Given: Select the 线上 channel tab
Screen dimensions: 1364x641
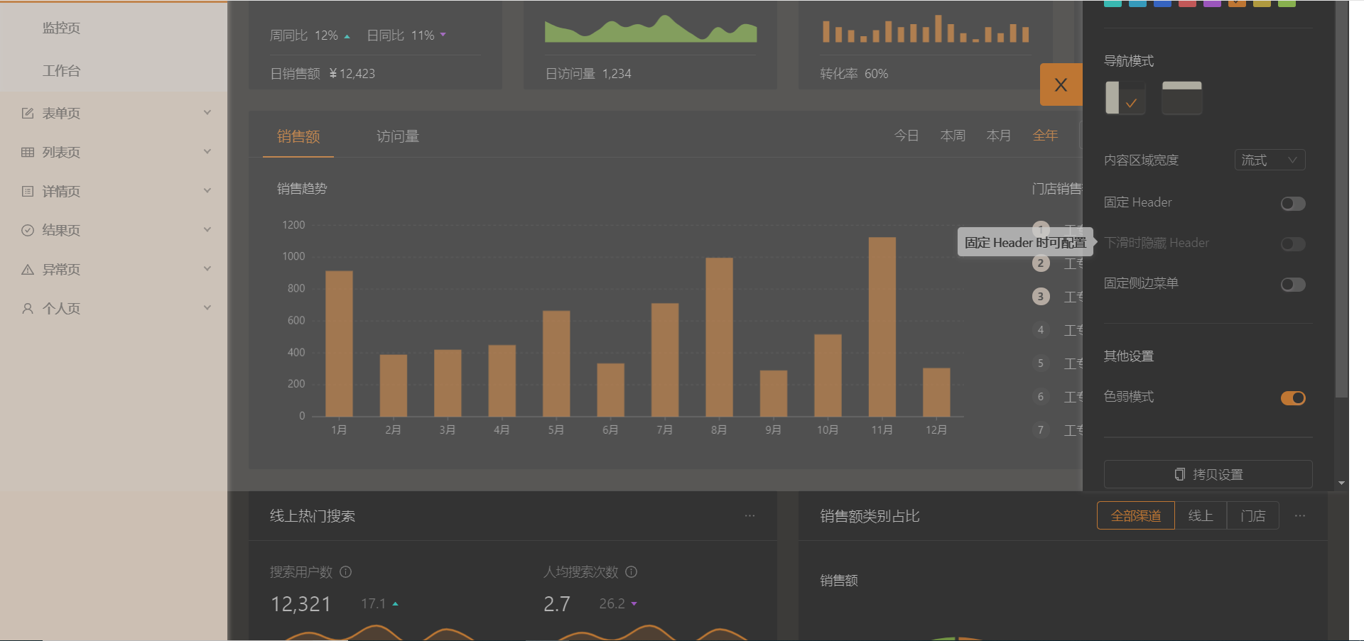Looking at the screenshot, I should pyautogui.click(x=1201, y=515).
